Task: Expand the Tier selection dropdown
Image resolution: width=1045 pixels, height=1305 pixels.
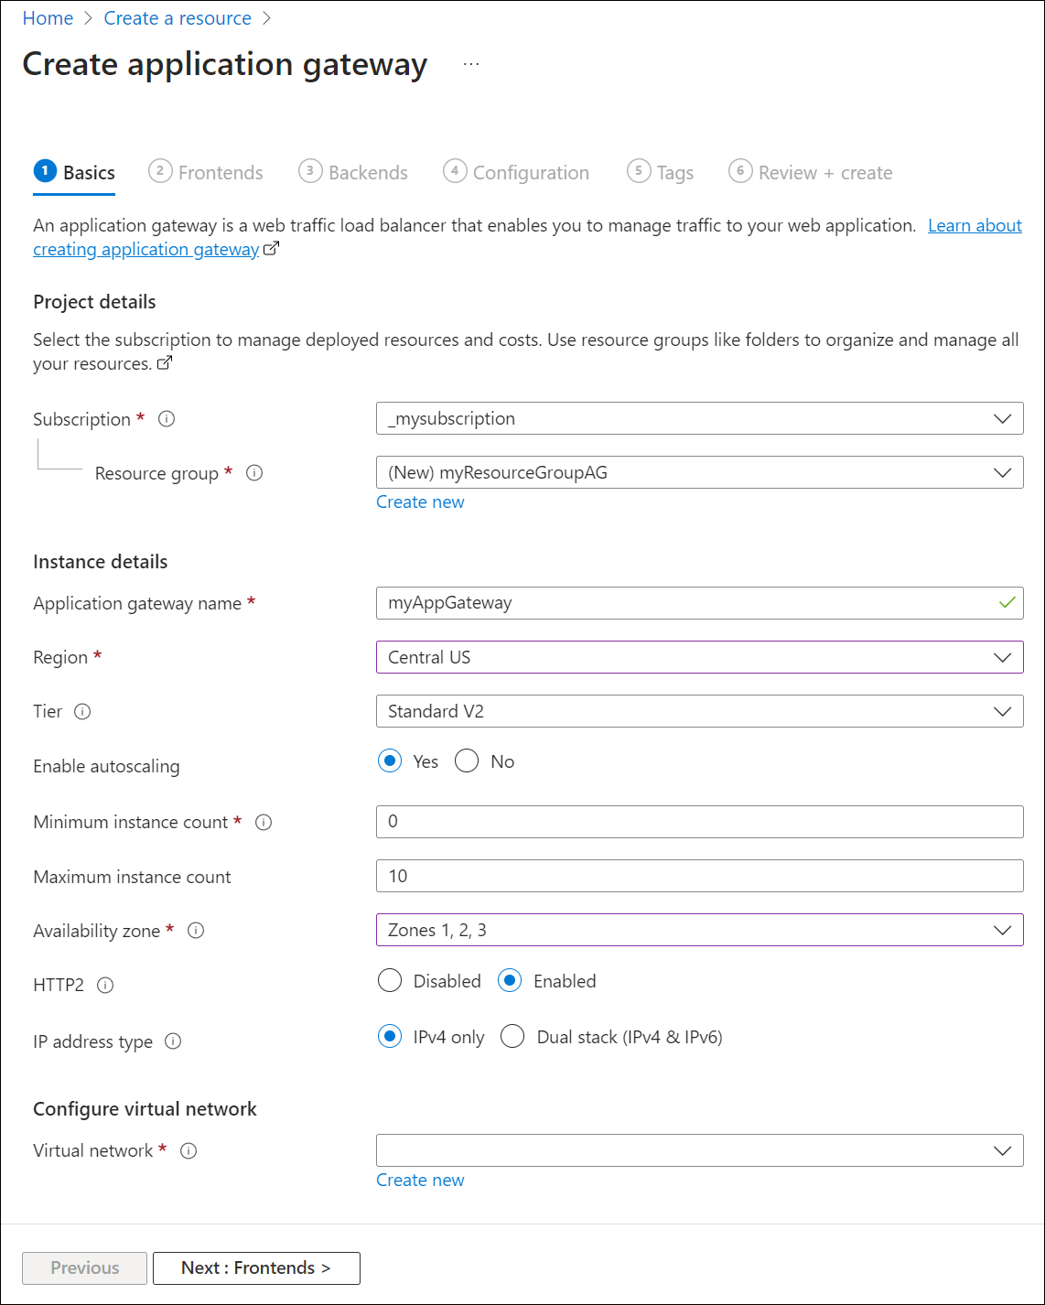Action: pyautogui.click(x=1002, y=711)
